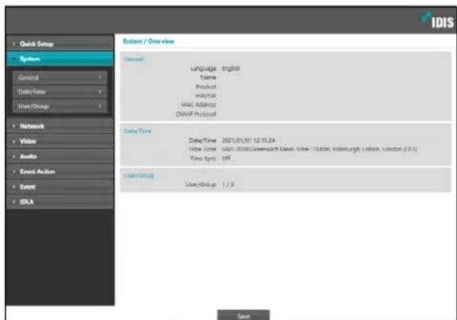Click the Time Sync value Off

[226, 158]
